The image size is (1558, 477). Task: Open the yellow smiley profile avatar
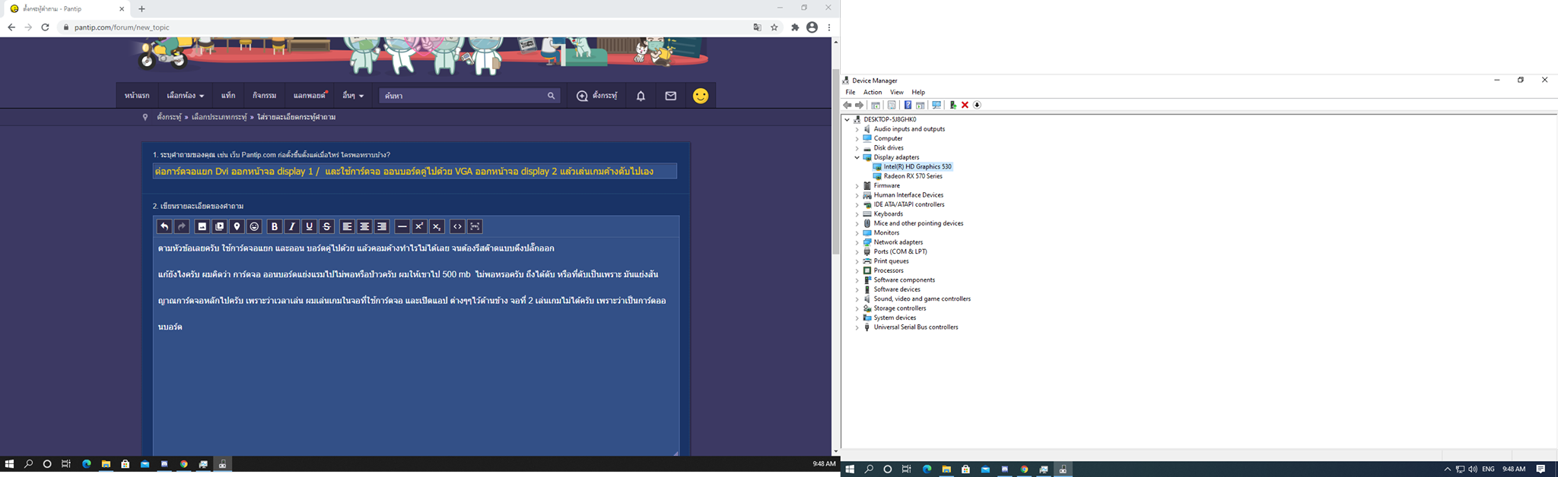tap(701, 96)
